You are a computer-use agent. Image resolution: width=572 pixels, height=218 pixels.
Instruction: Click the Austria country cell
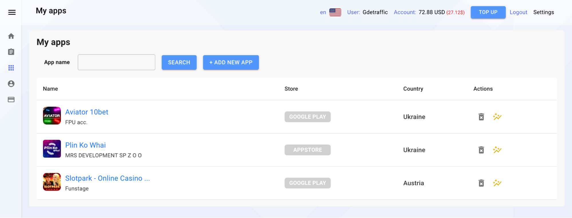click(413, 183)
